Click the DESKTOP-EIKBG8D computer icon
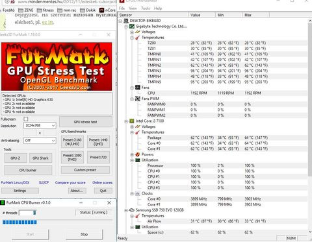This screenshot has width=312, height=242. click(x=126, y=21)
